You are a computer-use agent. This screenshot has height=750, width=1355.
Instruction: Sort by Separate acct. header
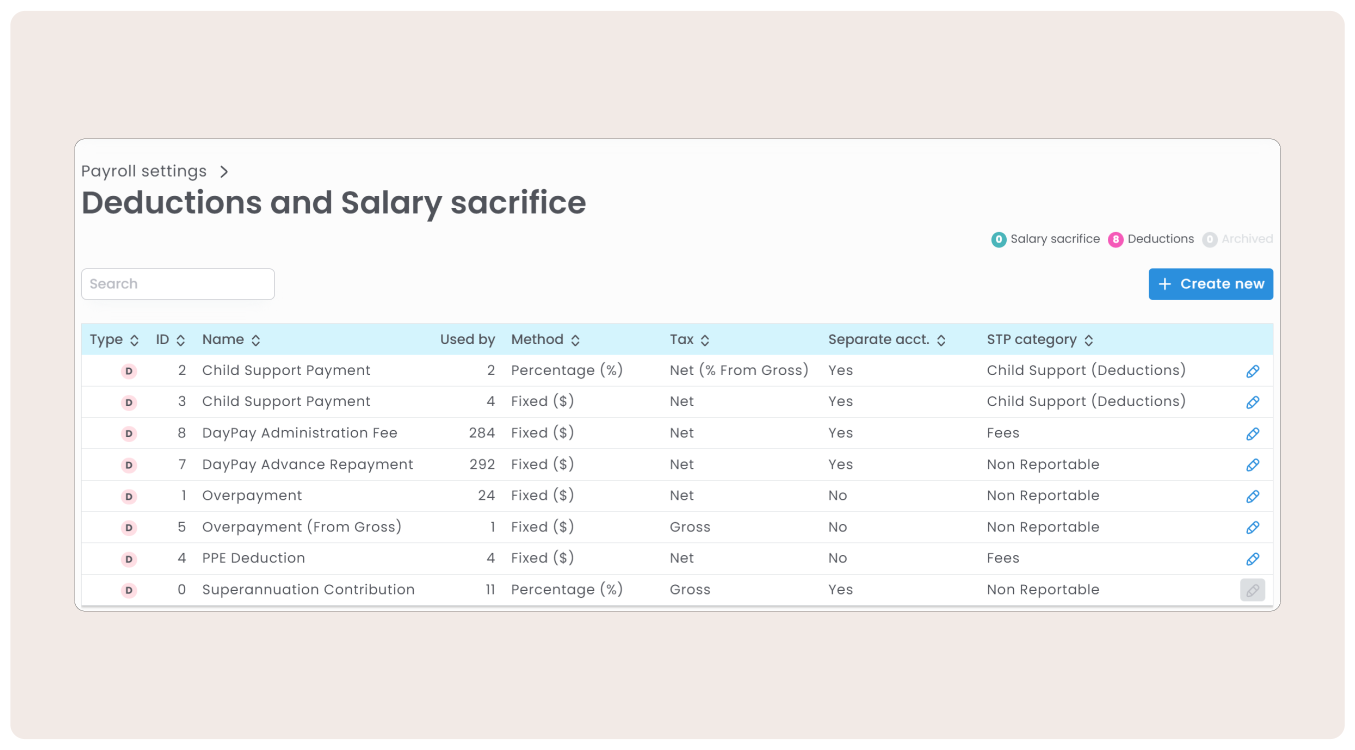pos(886,339)
